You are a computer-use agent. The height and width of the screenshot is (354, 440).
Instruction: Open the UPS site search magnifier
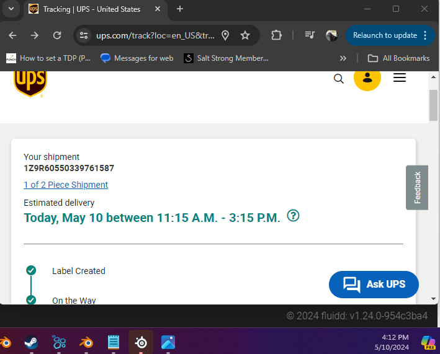[x=339, y=79]
